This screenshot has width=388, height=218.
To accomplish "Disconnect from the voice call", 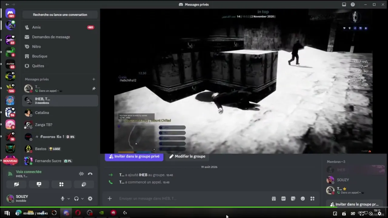I will coord(90,174).
